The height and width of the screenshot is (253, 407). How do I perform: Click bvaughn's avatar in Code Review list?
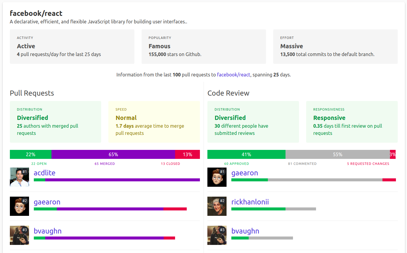217,235
